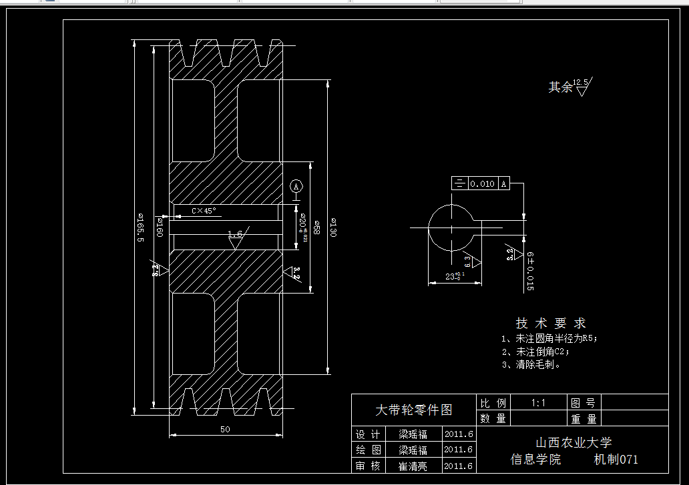Click note '3、清除毛刺。'
Image resolution: width=689 pixels, height=485 pixels.
pyautogui.click(x=531, y=364)
